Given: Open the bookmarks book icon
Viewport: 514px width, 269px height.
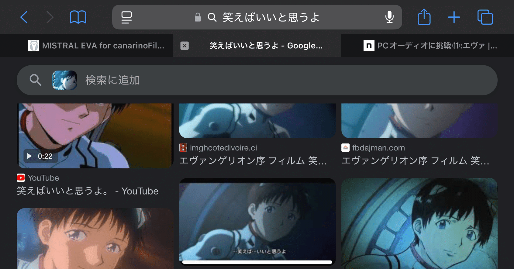Looking at the screenshot, I should coord(78,17).
